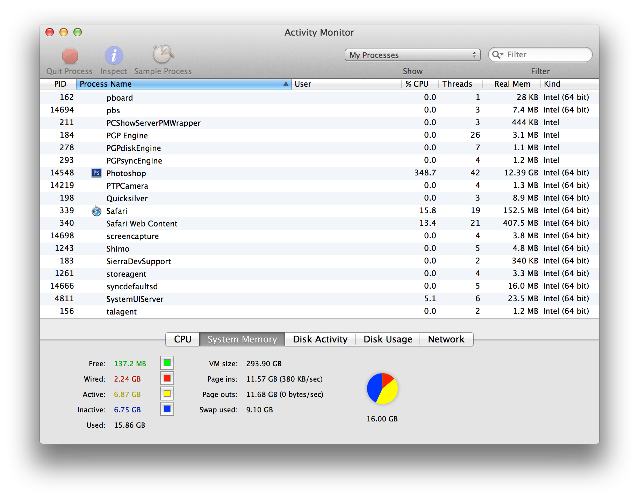Viewport: 639px width, 499px height.
Task: Click the magnifier icon in Filter field
Action: 497,55
